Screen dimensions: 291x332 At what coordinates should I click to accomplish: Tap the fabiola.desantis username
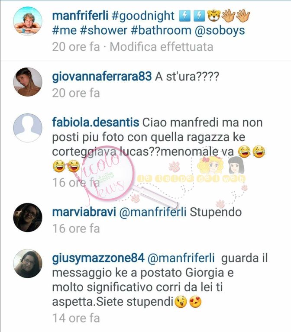[96, 122]
